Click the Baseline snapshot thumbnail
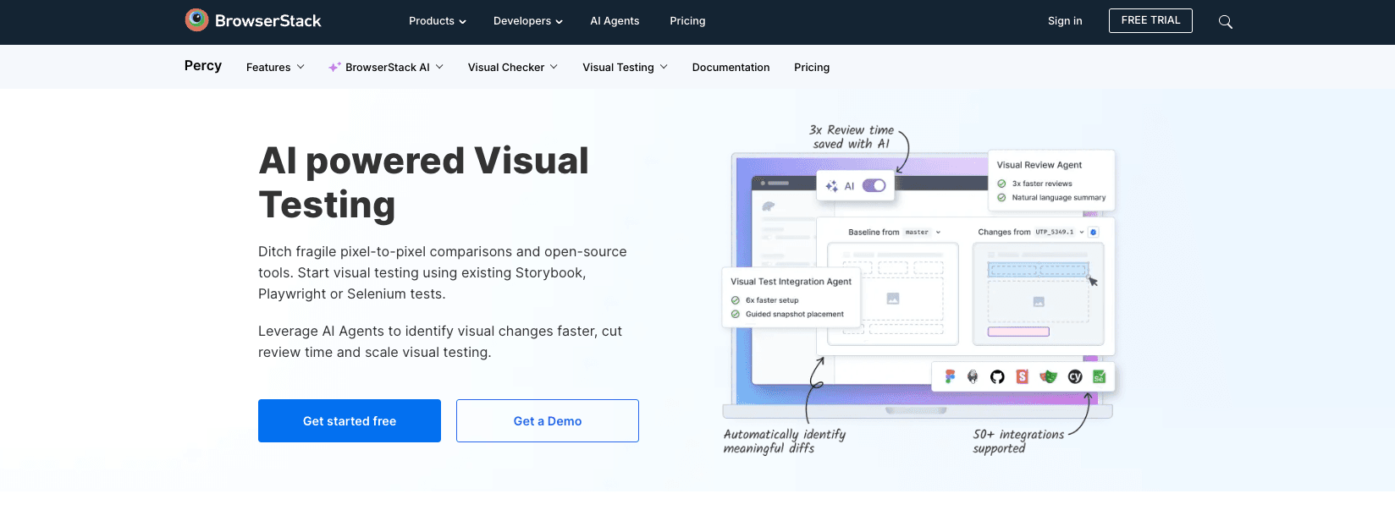 (893, 293)
